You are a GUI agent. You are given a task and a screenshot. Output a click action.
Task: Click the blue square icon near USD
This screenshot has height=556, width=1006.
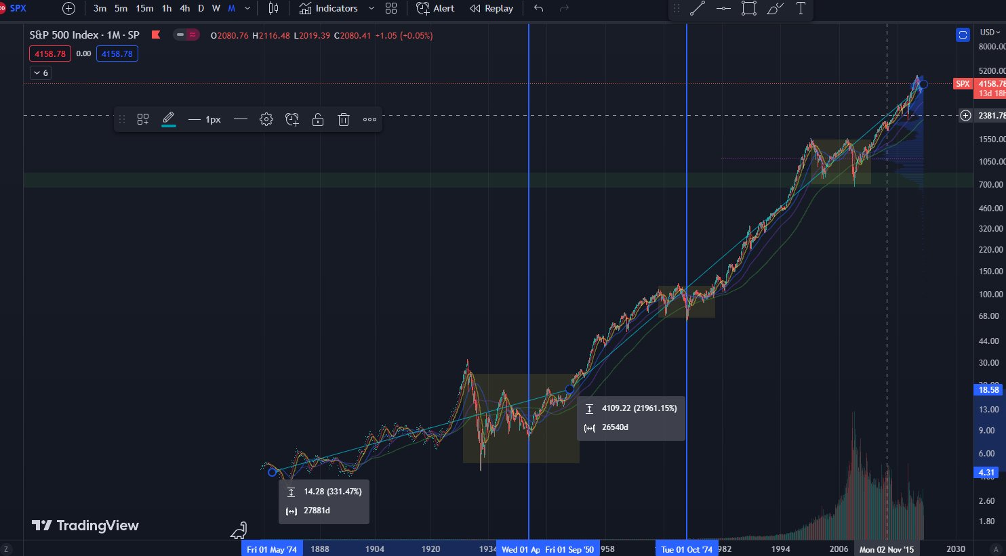[963, 35]
